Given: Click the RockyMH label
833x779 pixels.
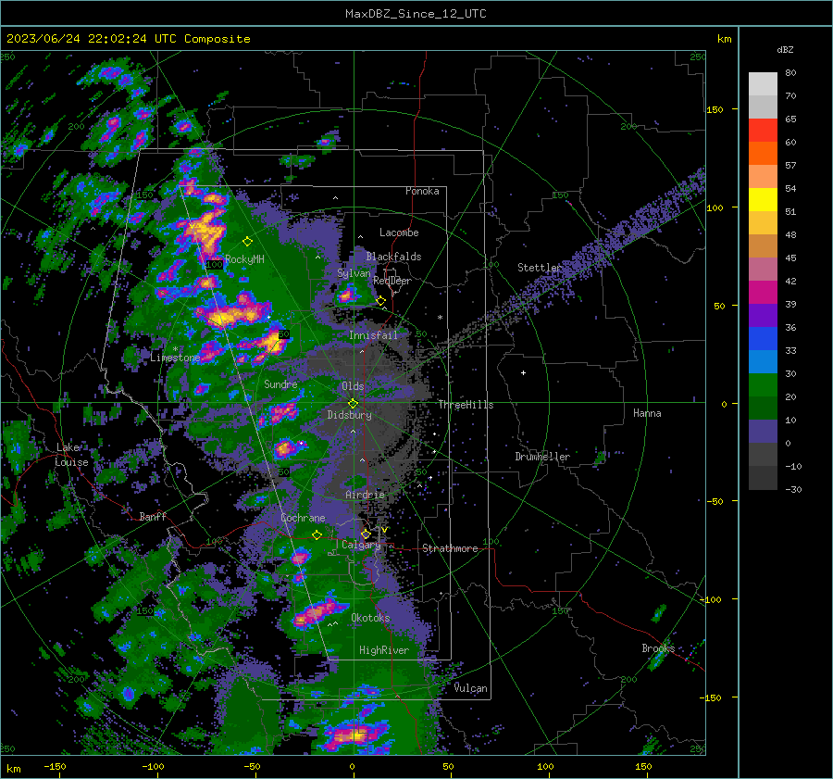Looking at the screenshot, I should point(244,259).
